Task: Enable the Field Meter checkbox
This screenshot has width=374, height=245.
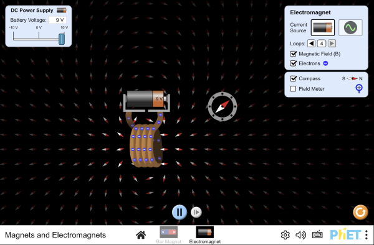Action: (x=293, y=89)
